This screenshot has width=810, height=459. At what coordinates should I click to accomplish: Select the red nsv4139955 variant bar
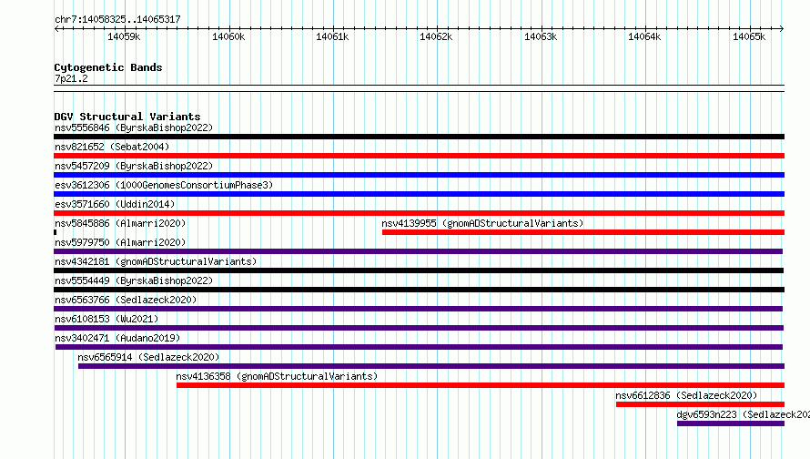click(x=583, y=232)
